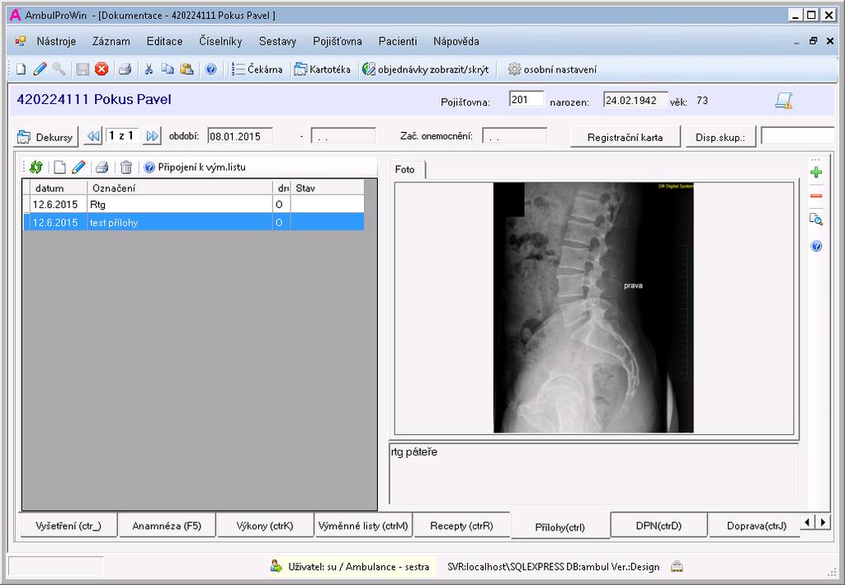Switch to the Anamnéza (F5) tab
The width and height of the screenshot is (845, 585).
coord(167,526)
